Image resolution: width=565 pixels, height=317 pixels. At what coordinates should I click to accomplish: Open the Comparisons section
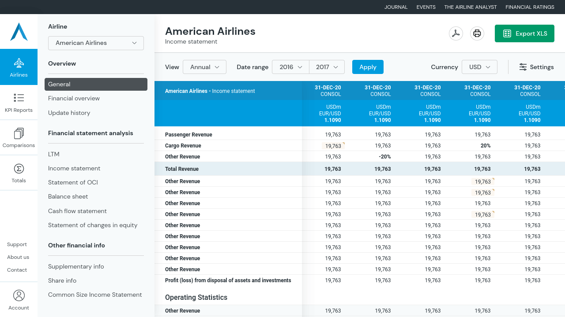(x=19, y=138)
